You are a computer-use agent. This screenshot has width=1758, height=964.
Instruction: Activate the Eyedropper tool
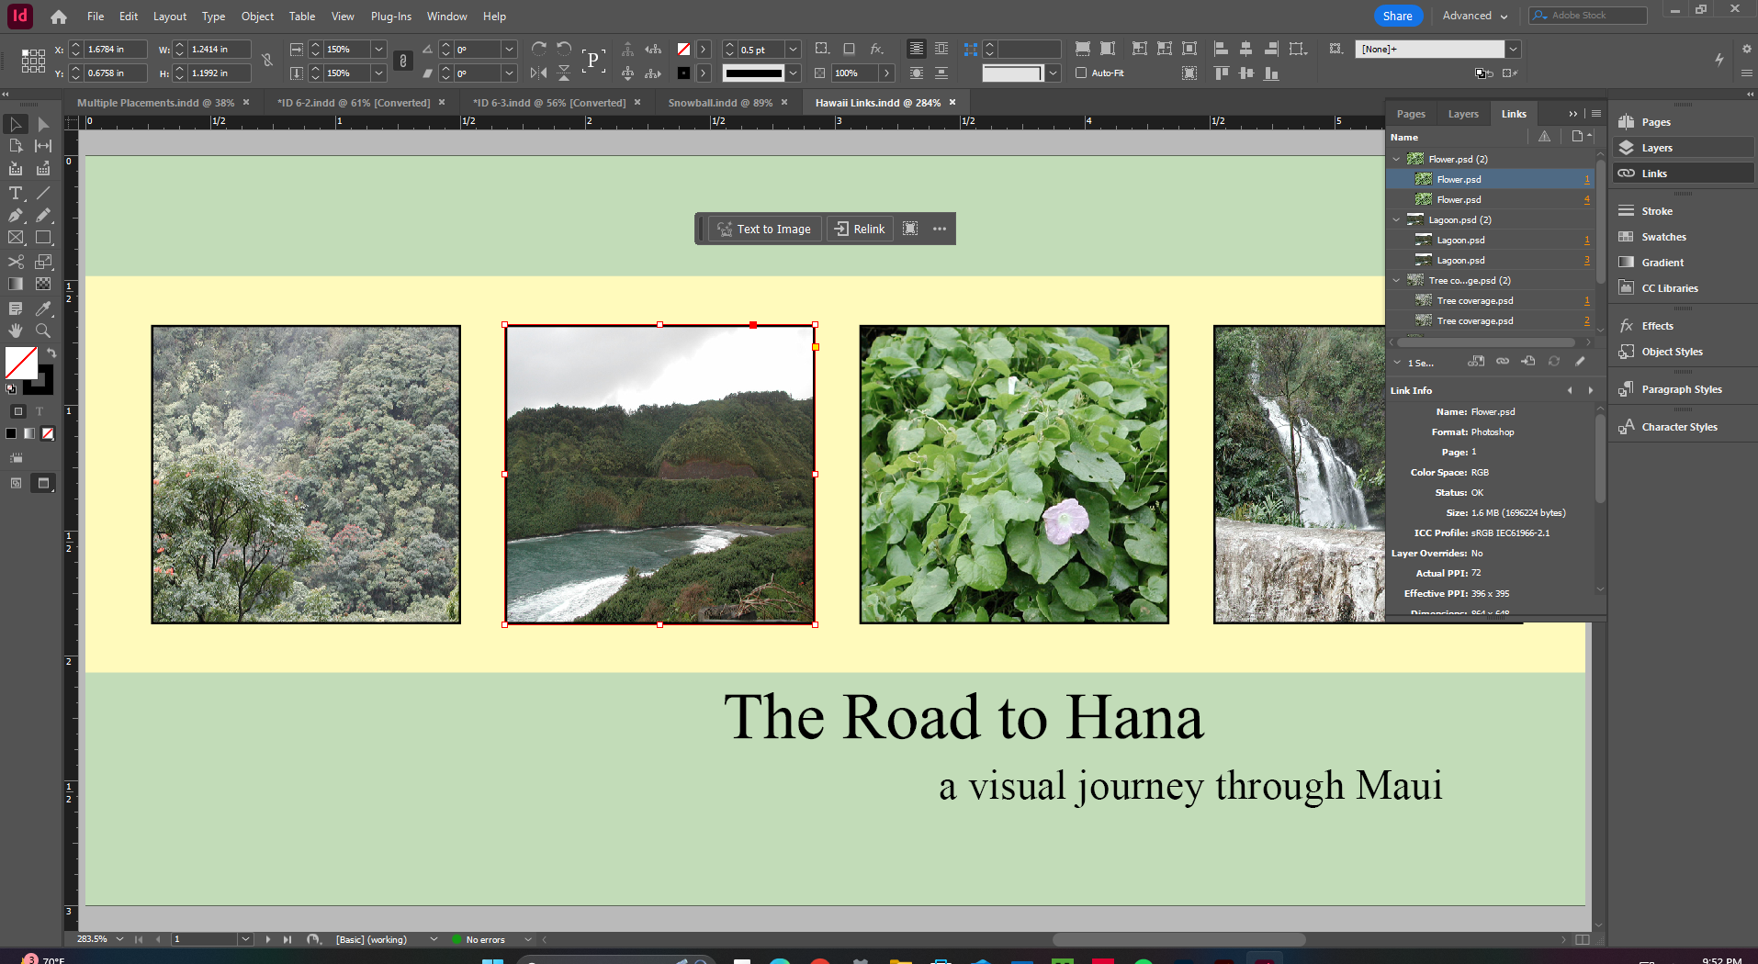pyautogui.click(x=43, y=308)
